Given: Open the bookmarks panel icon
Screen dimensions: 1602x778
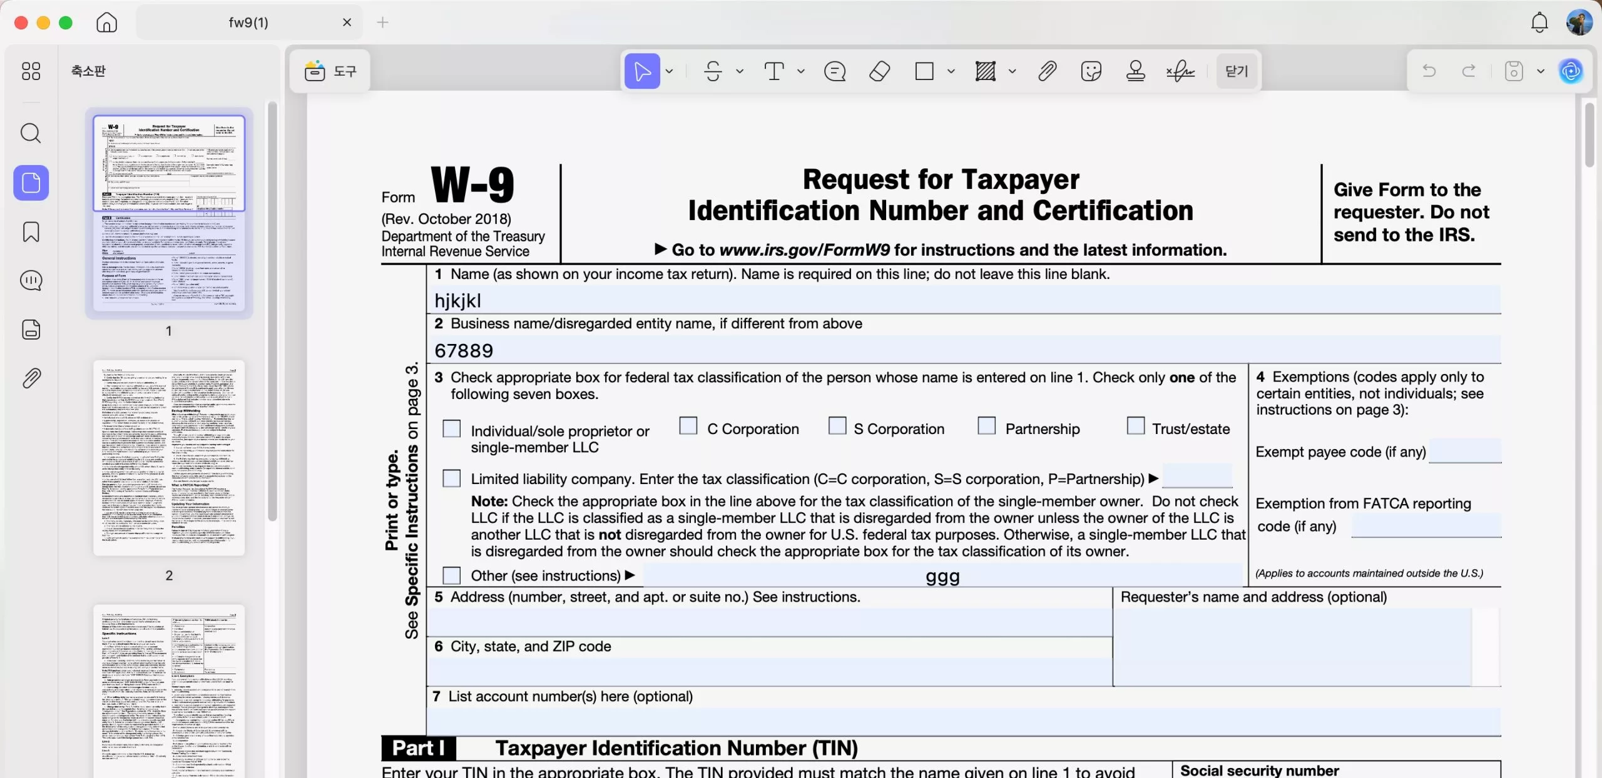Looking at the screenshot, I should [x=31, y=232].
